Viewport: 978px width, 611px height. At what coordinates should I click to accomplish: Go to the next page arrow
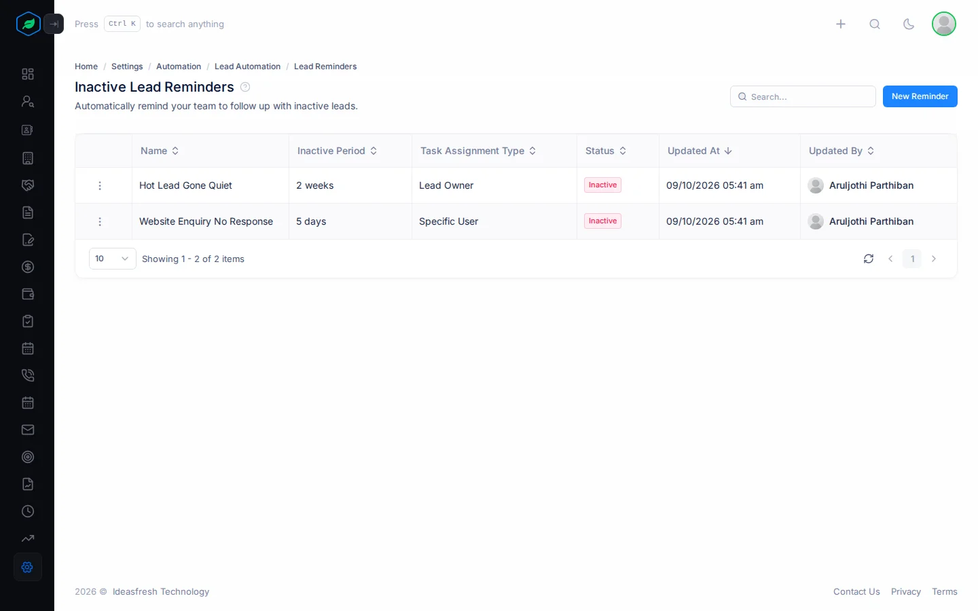[x=934, y=259]
